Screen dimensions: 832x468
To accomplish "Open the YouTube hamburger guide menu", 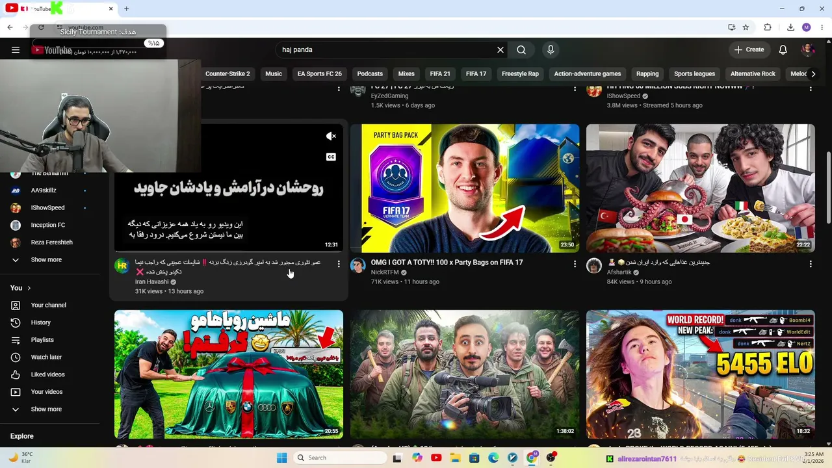I will tap(16, 49).
